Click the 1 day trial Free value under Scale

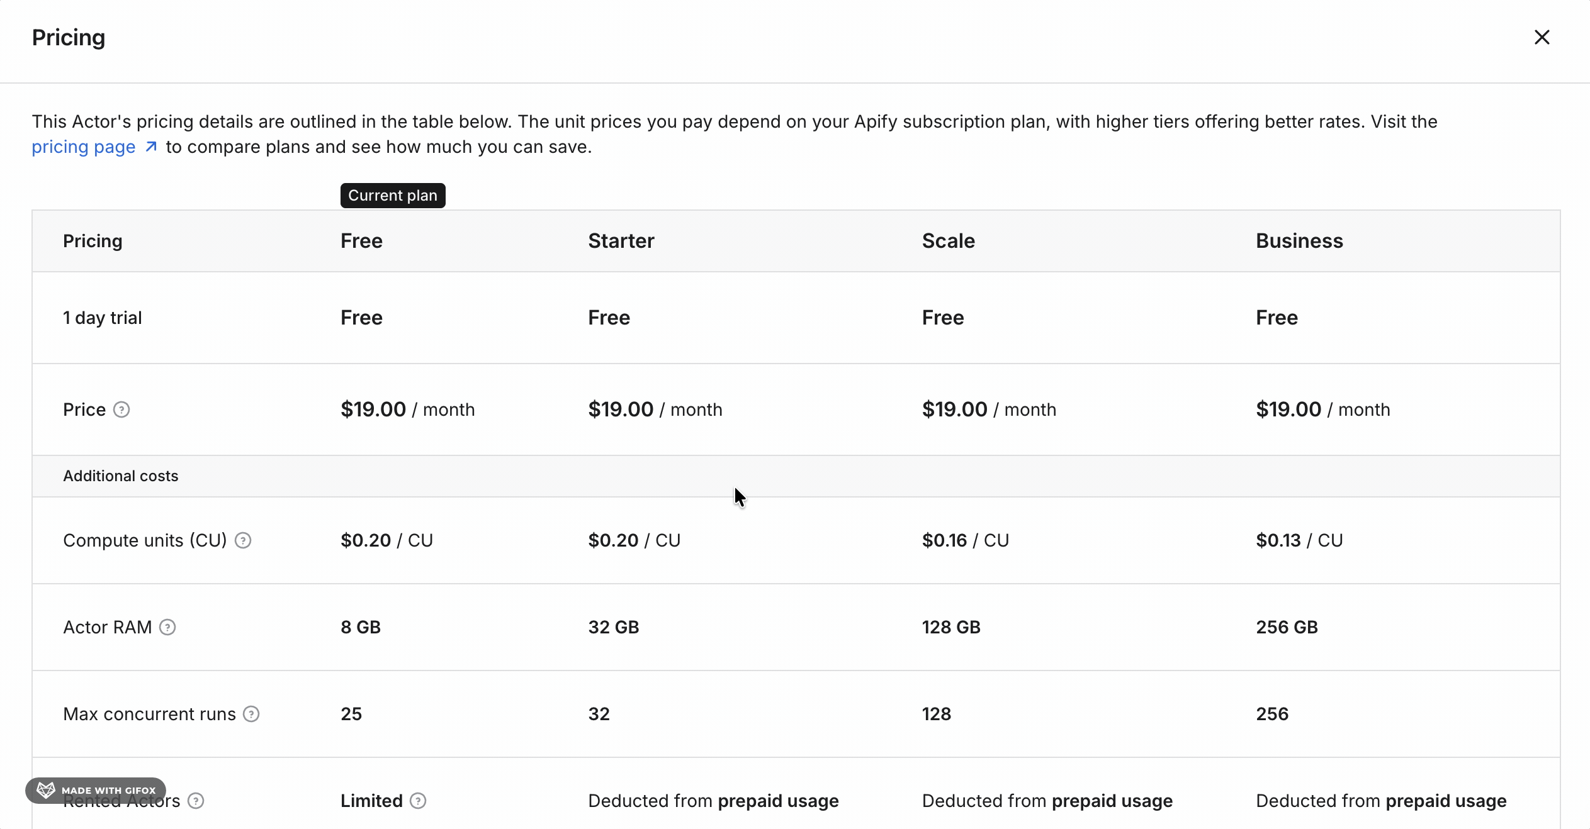pyautogui.click(x=943, y=318)
